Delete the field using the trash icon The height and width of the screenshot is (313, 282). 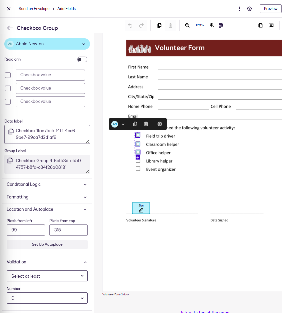pos(146,124)
